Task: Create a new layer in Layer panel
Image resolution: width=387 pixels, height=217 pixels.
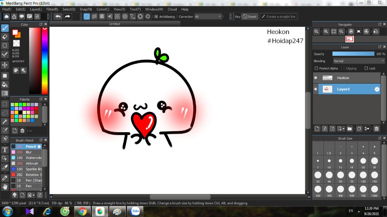Action: point(317,129)
